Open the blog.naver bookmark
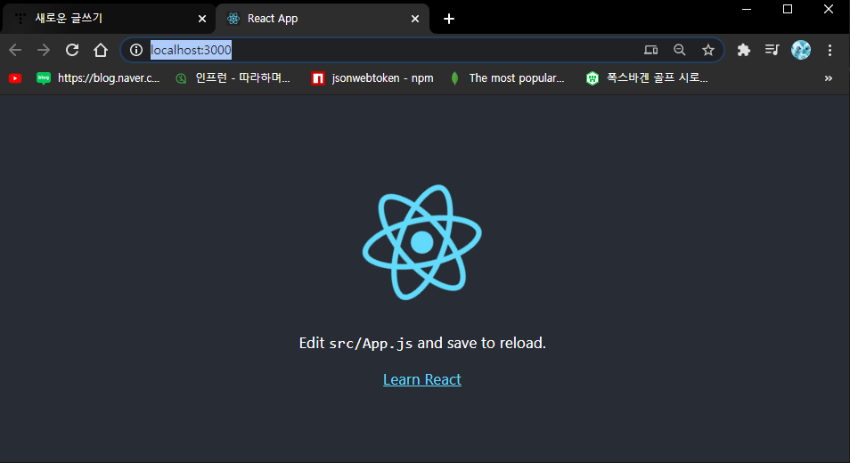 tap(98, 78)
